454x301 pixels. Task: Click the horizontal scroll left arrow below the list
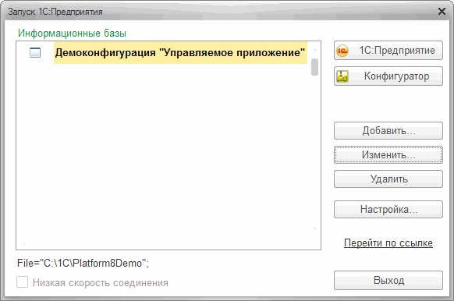pyautogui.click(x=24, y=244)
